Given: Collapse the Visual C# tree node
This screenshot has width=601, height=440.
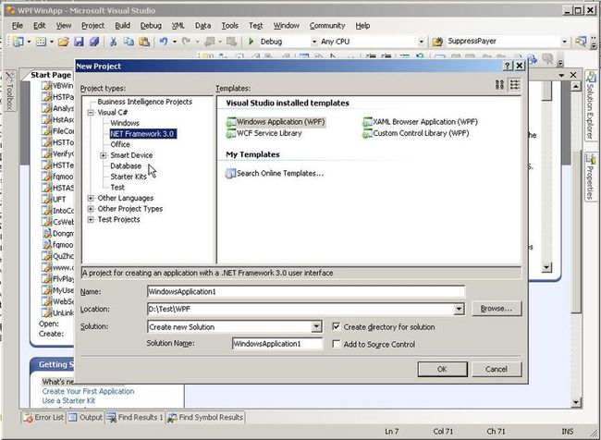Looking at the screenshot, I should click(91, 112).
